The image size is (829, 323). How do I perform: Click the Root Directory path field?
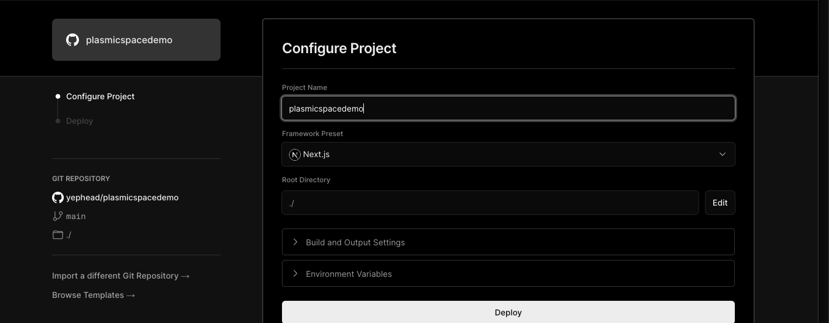pyautogui.click(x=490, y=203)
